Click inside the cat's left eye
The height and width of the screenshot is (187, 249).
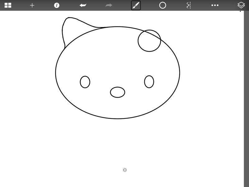(85, 82)
